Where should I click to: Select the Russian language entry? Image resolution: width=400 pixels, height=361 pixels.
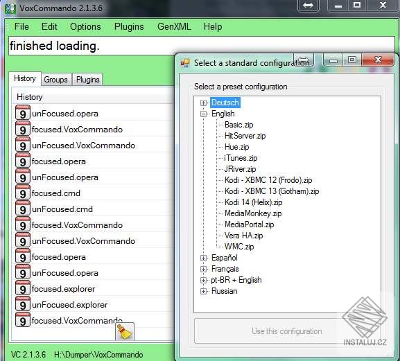pyautogui.click(x=225, y=291)
